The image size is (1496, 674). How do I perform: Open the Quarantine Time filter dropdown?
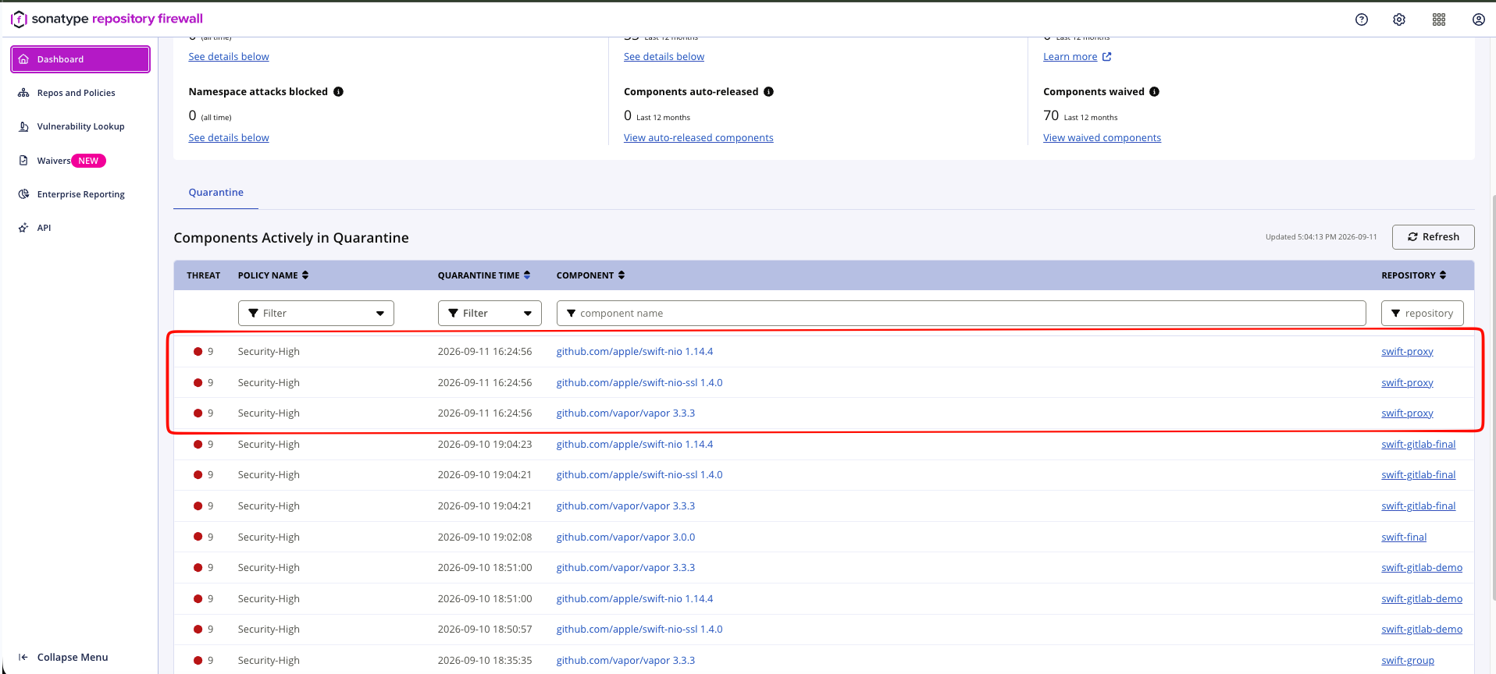coord(490,314)
